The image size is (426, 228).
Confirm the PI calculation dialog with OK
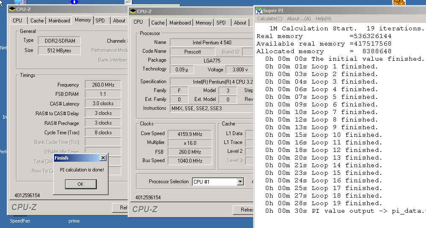point(81,184)
